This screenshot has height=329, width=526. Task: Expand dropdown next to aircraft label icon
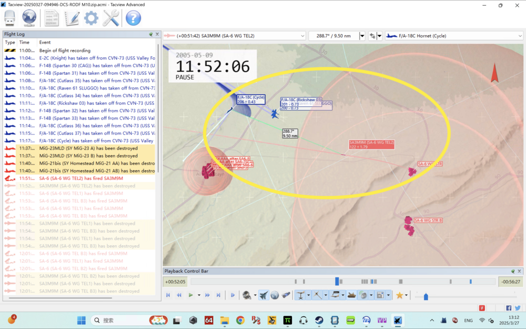tap(343, 295)
